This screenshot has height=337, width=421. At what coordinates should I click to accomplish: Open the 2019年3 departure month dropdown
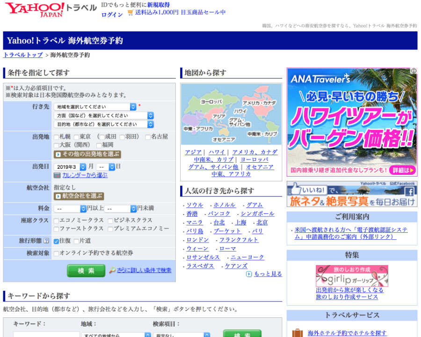point(70,167)
